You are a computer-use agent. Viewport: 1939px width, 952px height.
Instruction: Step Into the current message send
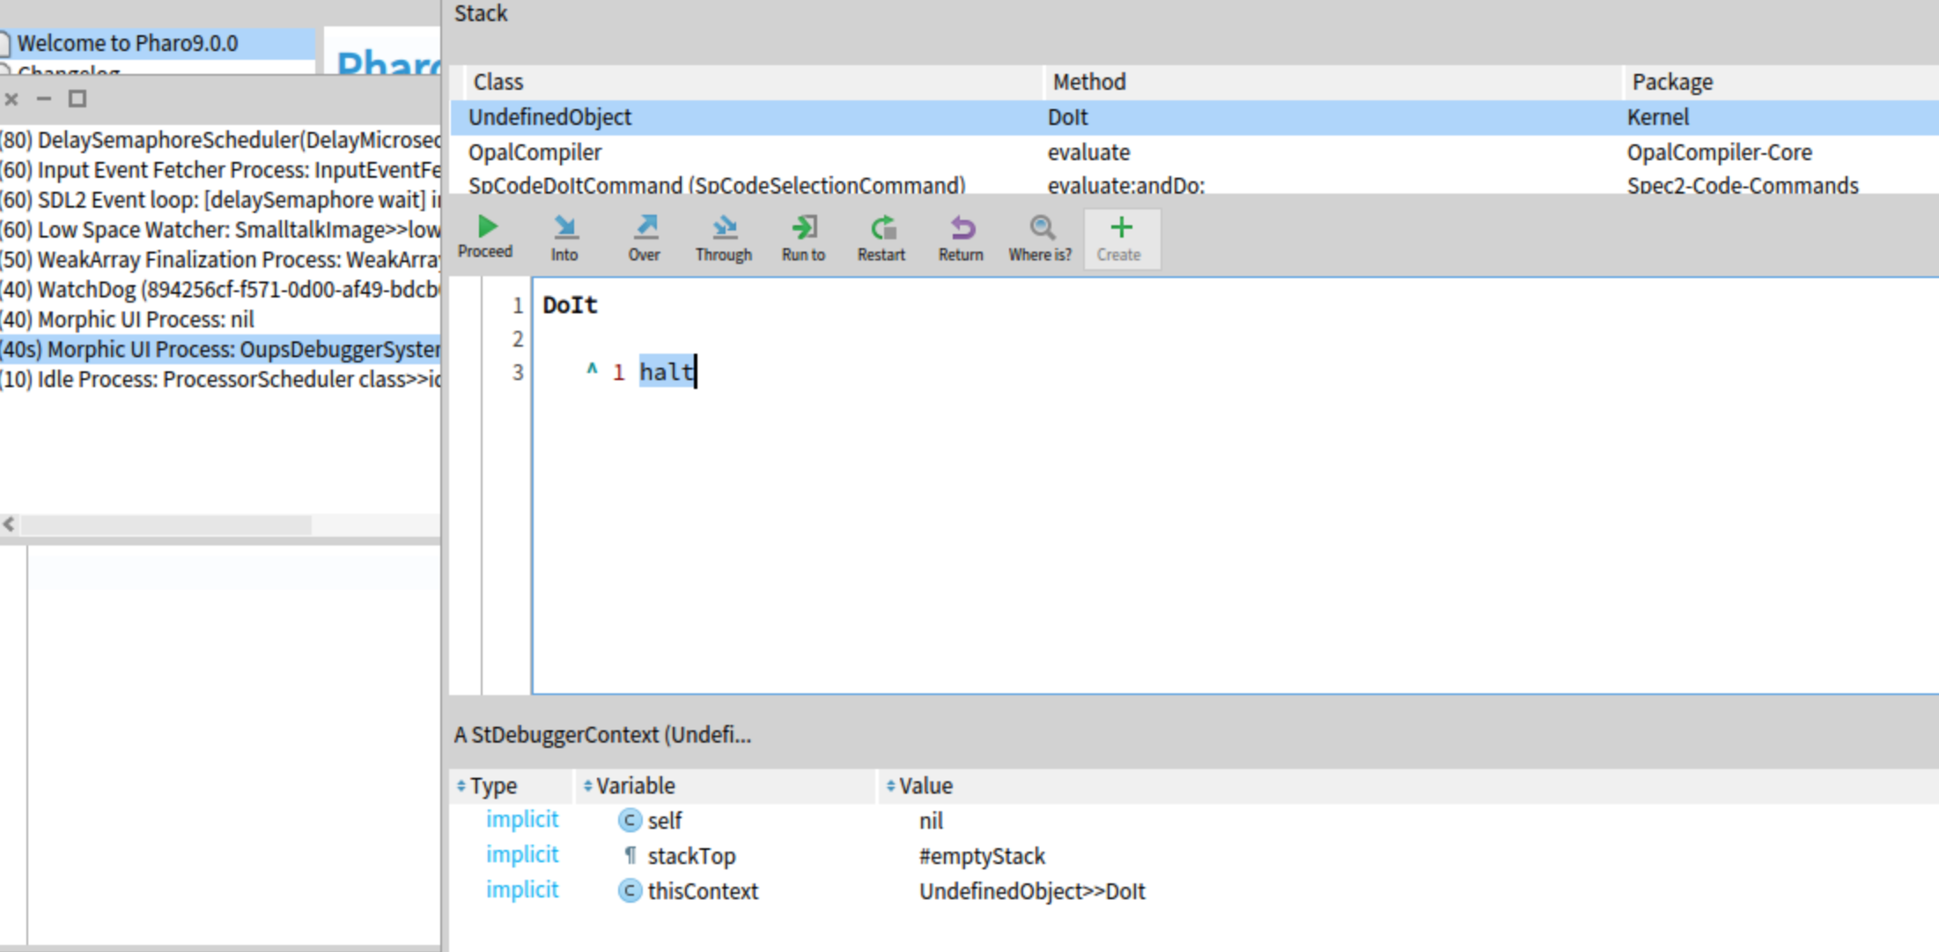[564, 236]
